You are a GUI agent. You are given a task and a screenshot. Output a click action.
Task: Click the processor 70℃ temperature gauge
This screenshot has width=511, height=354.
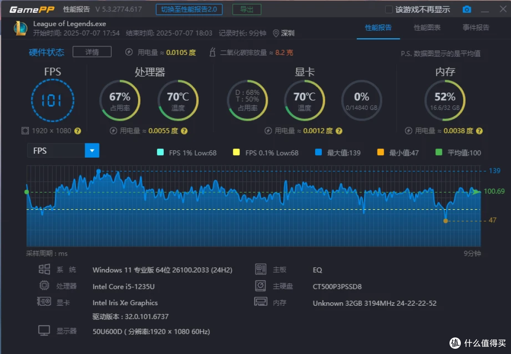178,100
